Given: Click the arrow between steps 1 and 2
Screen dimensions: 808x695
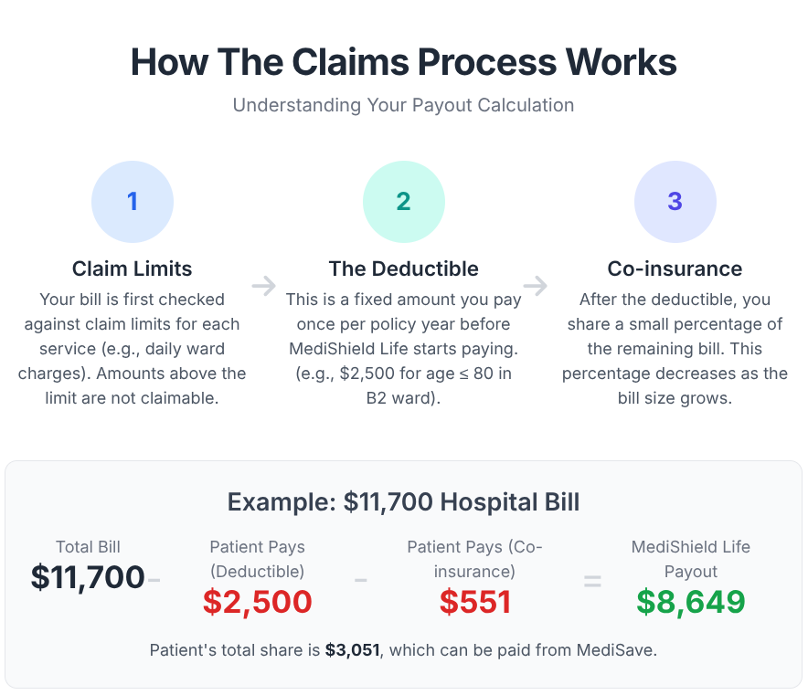Looking at the screenshot, I should pos(264,286).
